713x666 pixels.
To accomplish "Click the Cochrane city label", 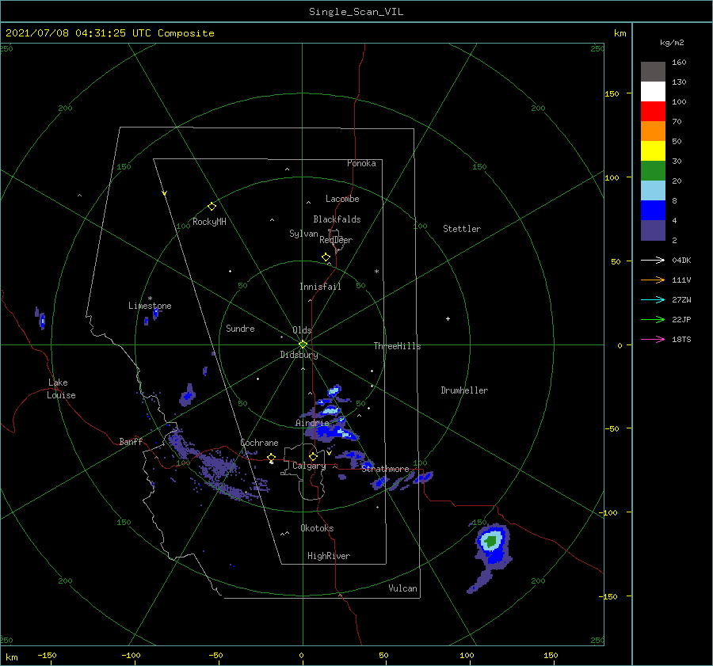I will [x=259, y=443].
